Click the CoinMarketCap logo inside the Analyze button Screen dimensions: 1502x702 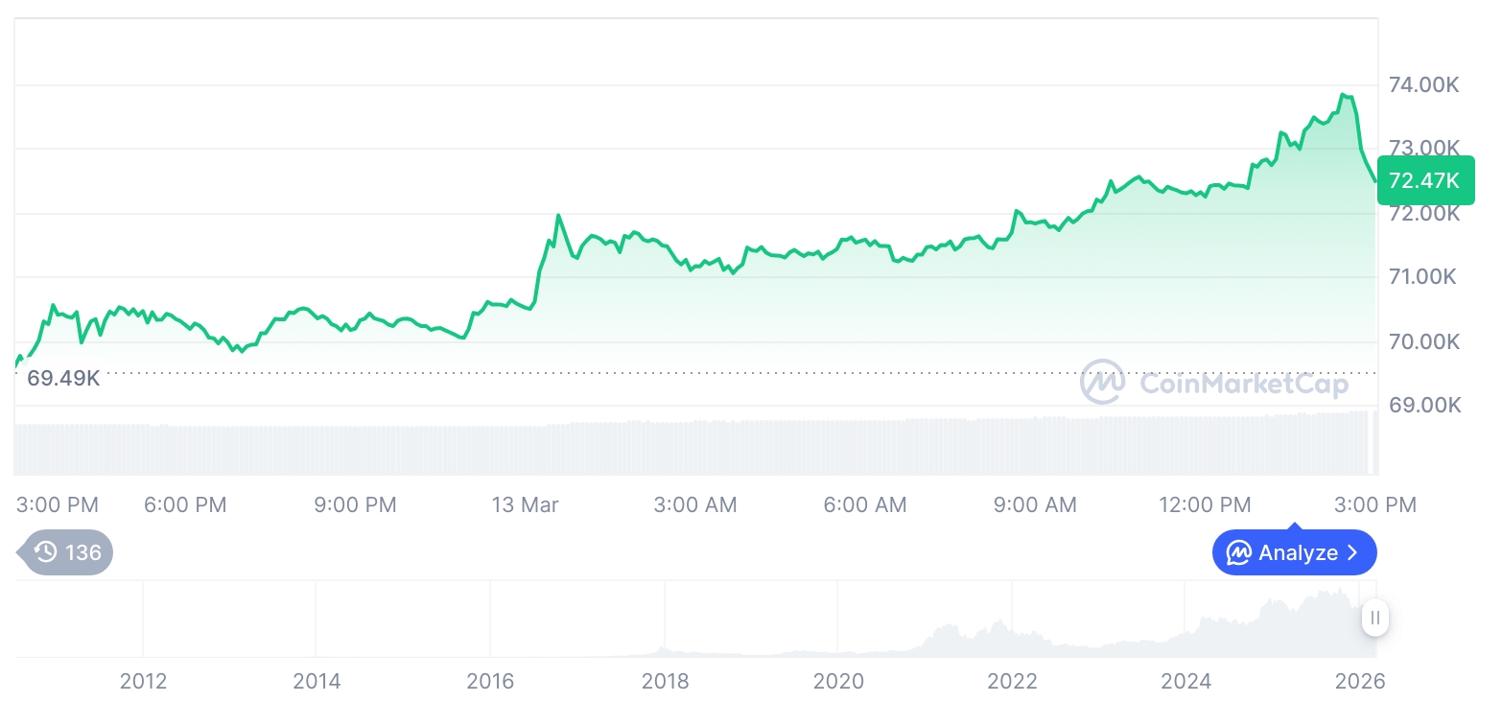pos(1239,552)
